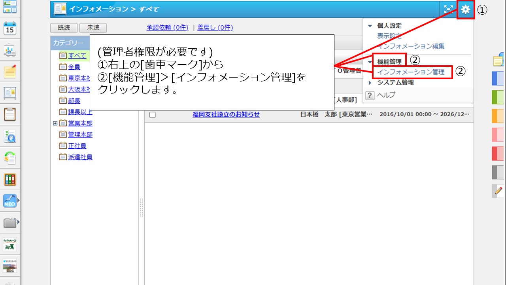Select the blue color swatch

click(498, 78)
